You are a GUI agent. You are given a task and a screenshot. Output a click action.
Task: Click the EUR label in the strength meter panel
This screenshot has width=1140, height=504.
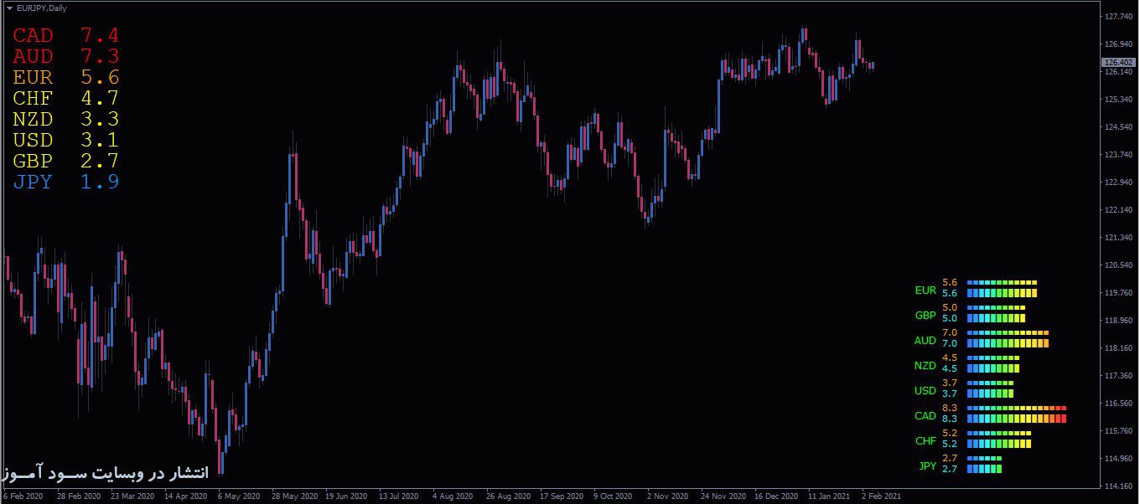926,291
